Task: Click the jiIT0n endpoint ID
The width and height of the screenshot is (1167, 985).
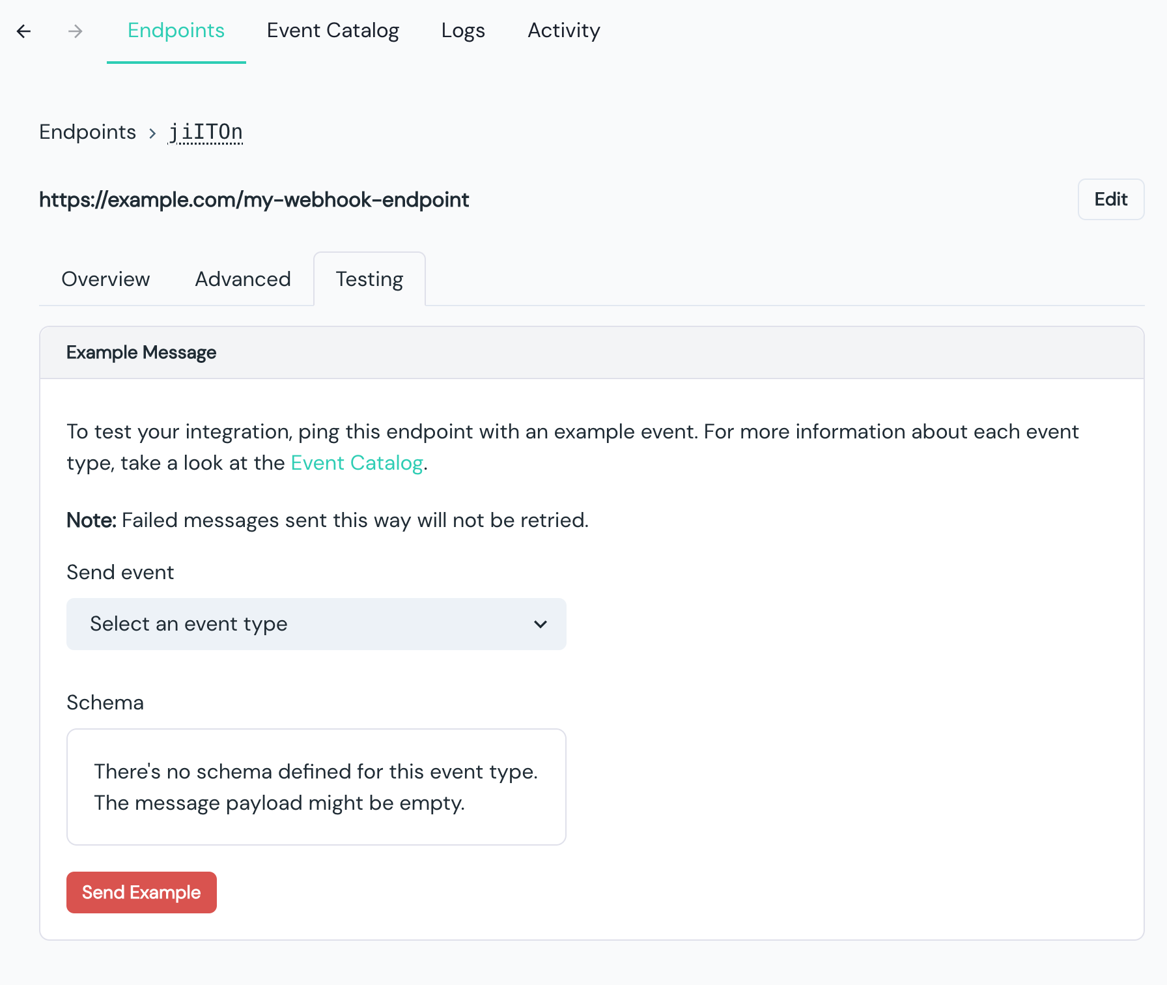Action: click(x=205, y=132)
